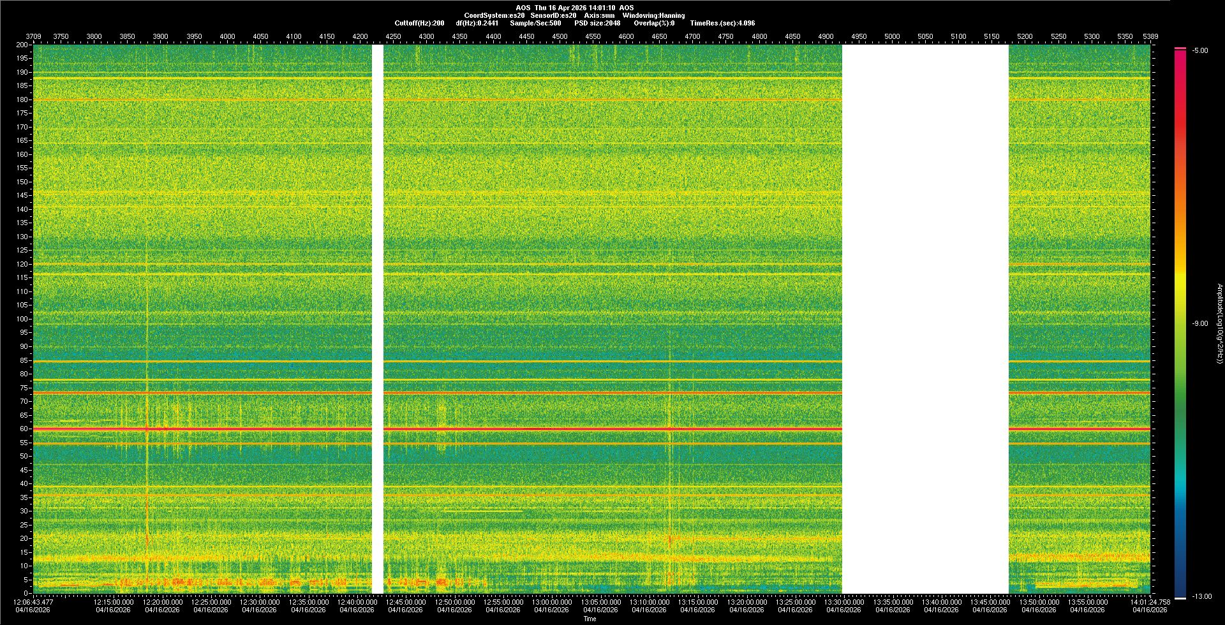Click the -9.00 colorbar scale label

pyautogui.click(x=1199, y=323)
